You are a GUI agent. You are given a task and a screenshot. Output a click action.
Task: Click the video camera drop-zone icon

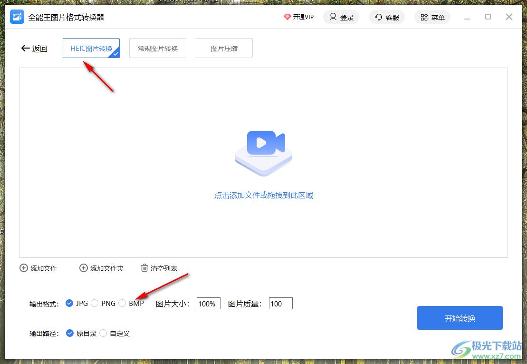tap(264, 153)
